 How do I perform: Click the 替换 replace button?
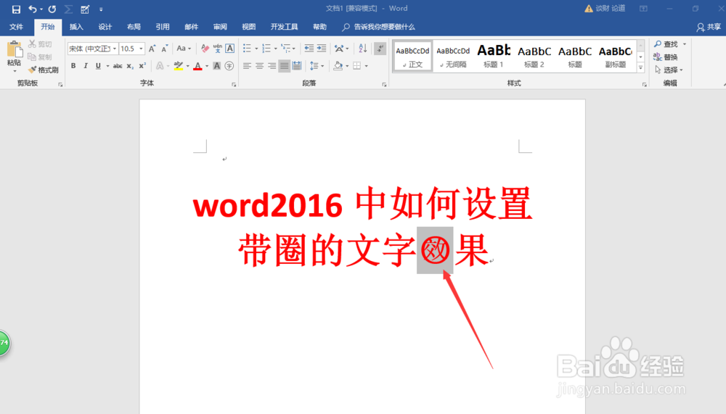666,57
